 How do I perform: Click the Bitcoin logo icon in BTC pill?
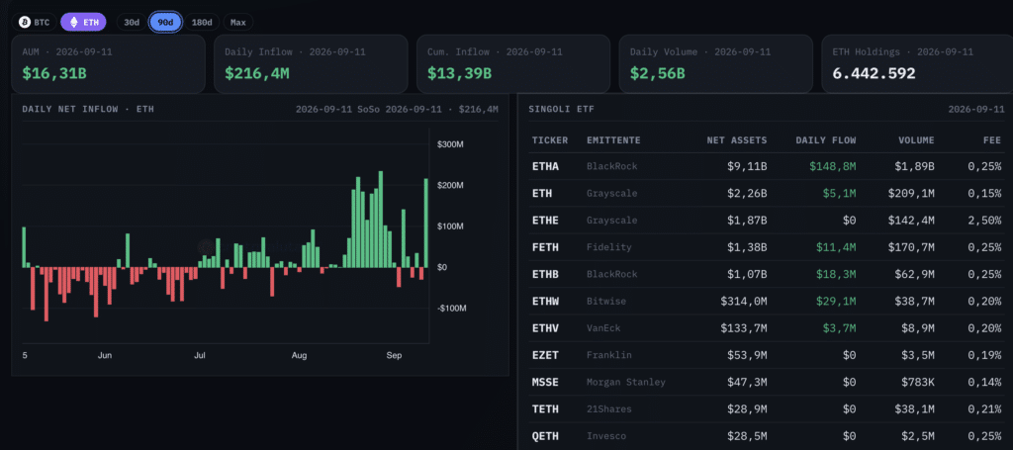coord(25,22)
